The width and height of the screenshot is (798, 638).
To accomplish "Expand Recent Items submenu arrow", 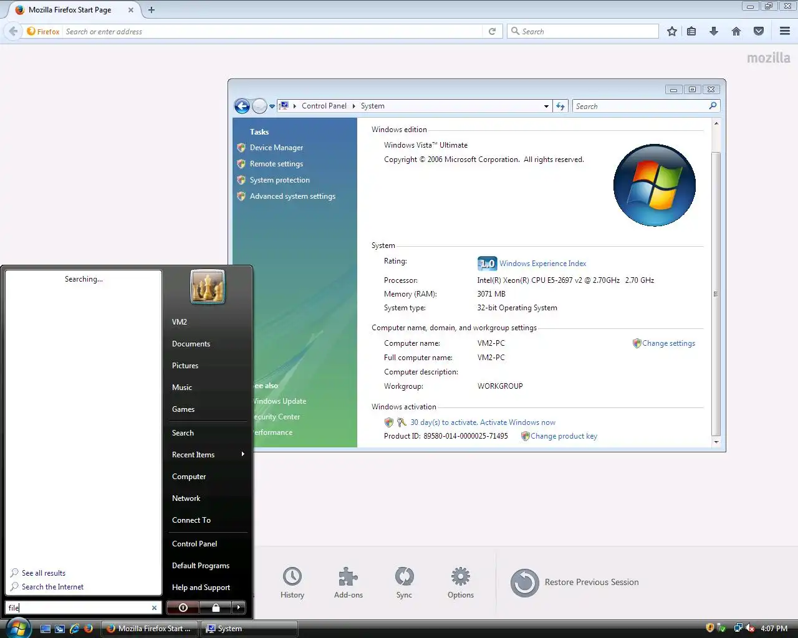I will click(x=243, y=454).
